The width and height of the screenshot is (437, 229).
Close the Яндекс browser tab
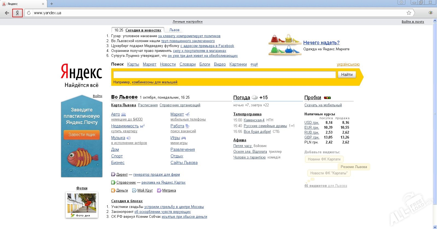tap(43, 4)
